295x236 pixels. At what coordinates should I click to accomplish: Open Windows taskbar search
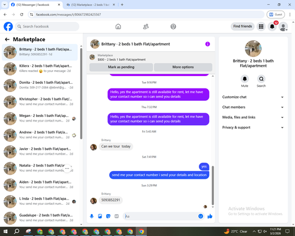17,231
